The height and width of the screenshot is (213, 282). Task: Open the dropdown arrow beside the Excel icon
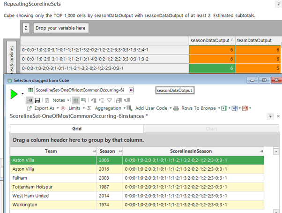(230, 108)
